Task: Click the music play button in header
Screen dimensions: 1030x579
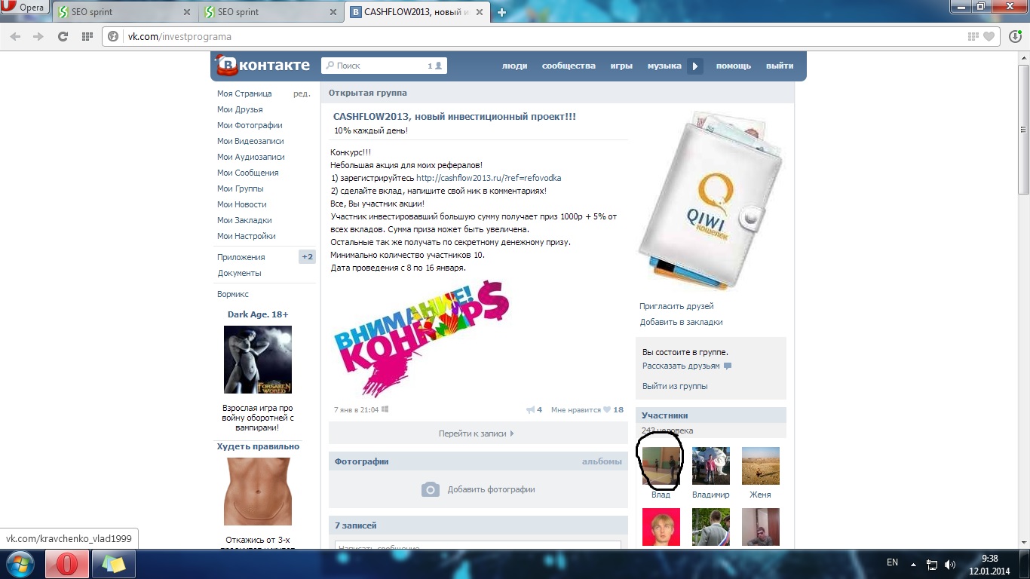Action: [695, 66]
